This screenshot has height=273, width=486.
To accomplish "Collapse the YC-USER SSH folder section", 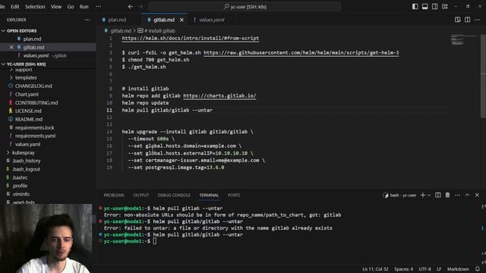I will point(26,64).
